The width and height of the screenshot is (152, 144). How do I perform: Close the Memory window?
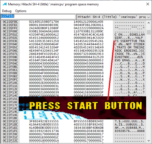(148, 4)
